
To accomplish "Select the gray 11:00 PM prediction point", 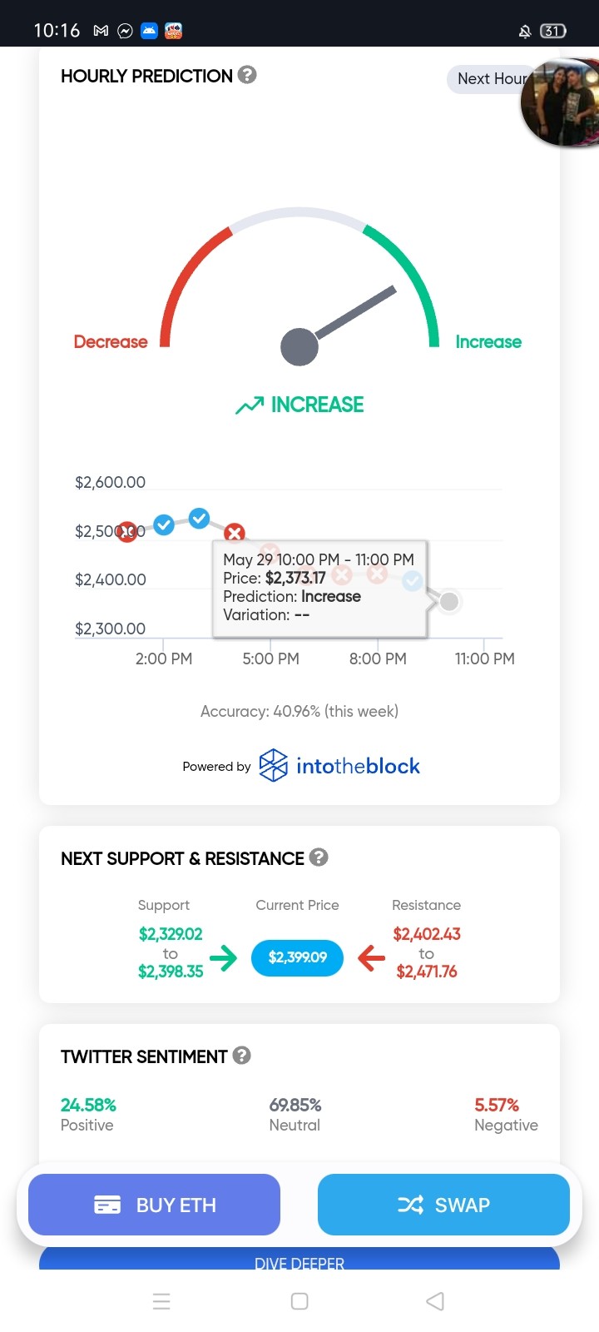I will [x=449, y=601].
